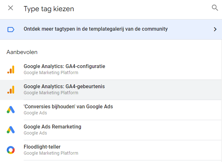The width and height of the screenshot is (222, 162).
Task: Select 'Conversies bijhouden' van Google Ads
Action: 68,107
